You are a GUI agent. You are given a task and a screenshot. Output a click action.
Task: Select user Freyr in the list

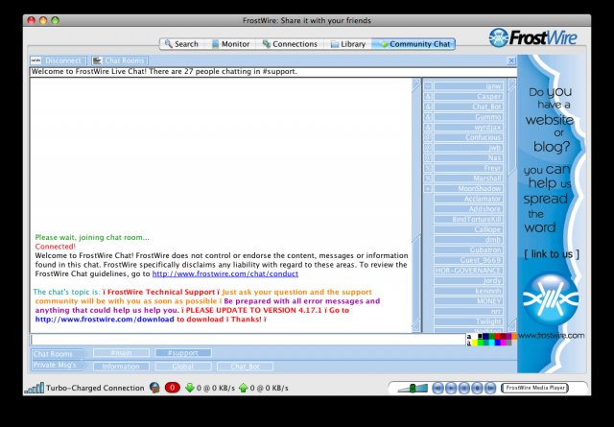click(468, 168)
